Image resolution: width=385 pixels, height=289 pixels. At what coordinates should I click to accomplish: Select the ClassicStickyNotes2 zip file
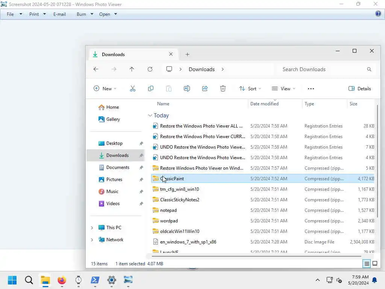click(263, 200)
